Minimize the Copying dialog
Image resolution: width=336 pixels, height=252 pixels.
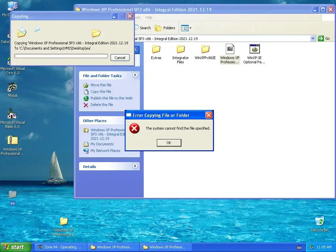click(x=115, y=16)
